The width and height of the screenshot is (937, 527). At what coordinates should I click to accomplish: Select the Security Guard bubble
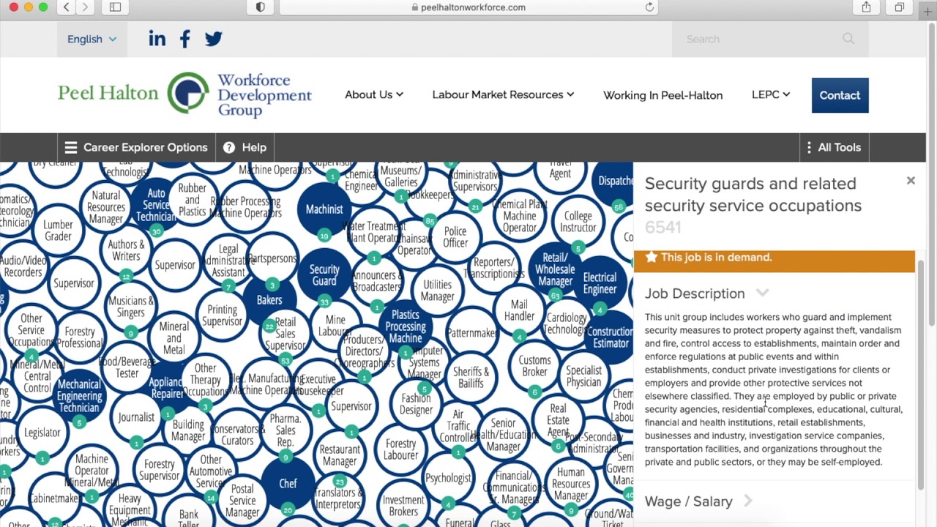324,274
